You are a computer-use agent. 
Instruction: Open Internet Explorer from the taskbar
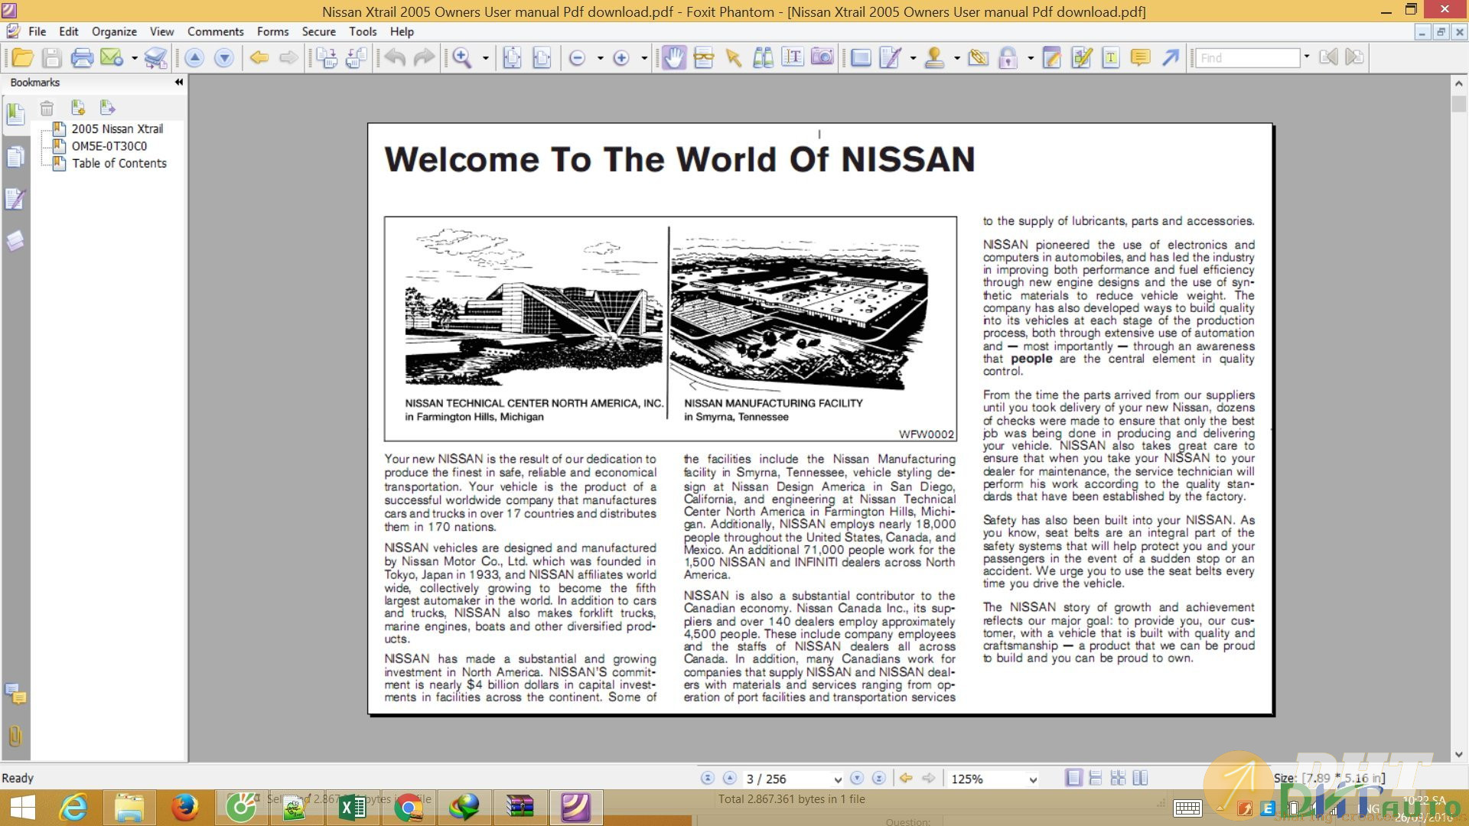[73, 808]
